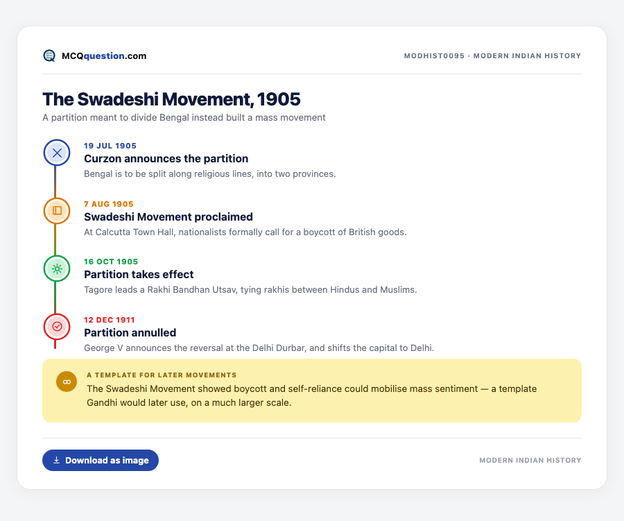Open the MCQquestion.com site link
The image size is (624, 521).
pyautogui.click(x=104, y=55)
